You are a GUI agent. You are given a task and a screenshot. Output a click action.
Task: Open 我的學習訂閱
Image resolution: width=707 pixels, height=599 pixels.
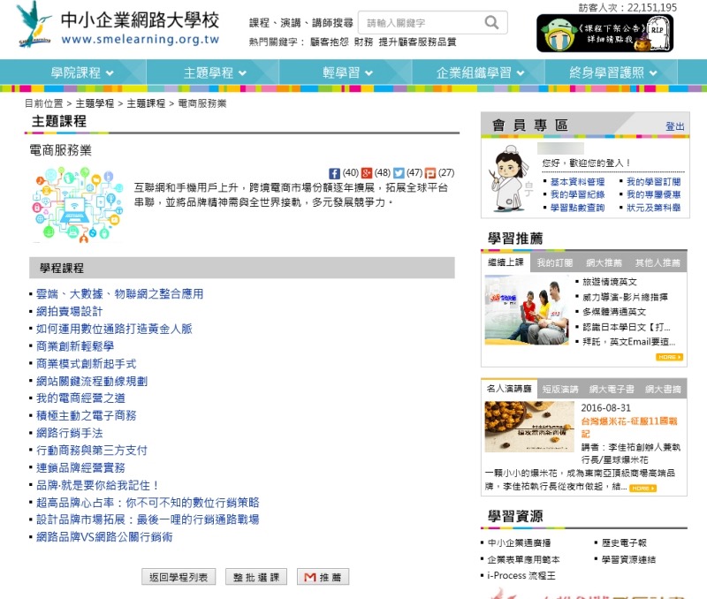[x=653, y=182]
